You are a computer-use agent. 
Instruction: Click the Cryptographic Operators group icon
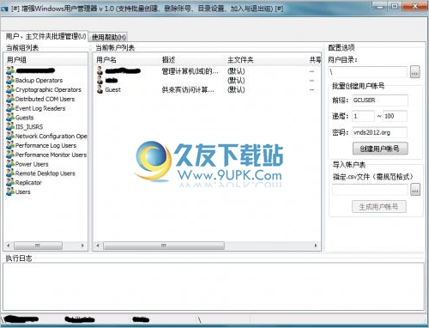[10, 89]
